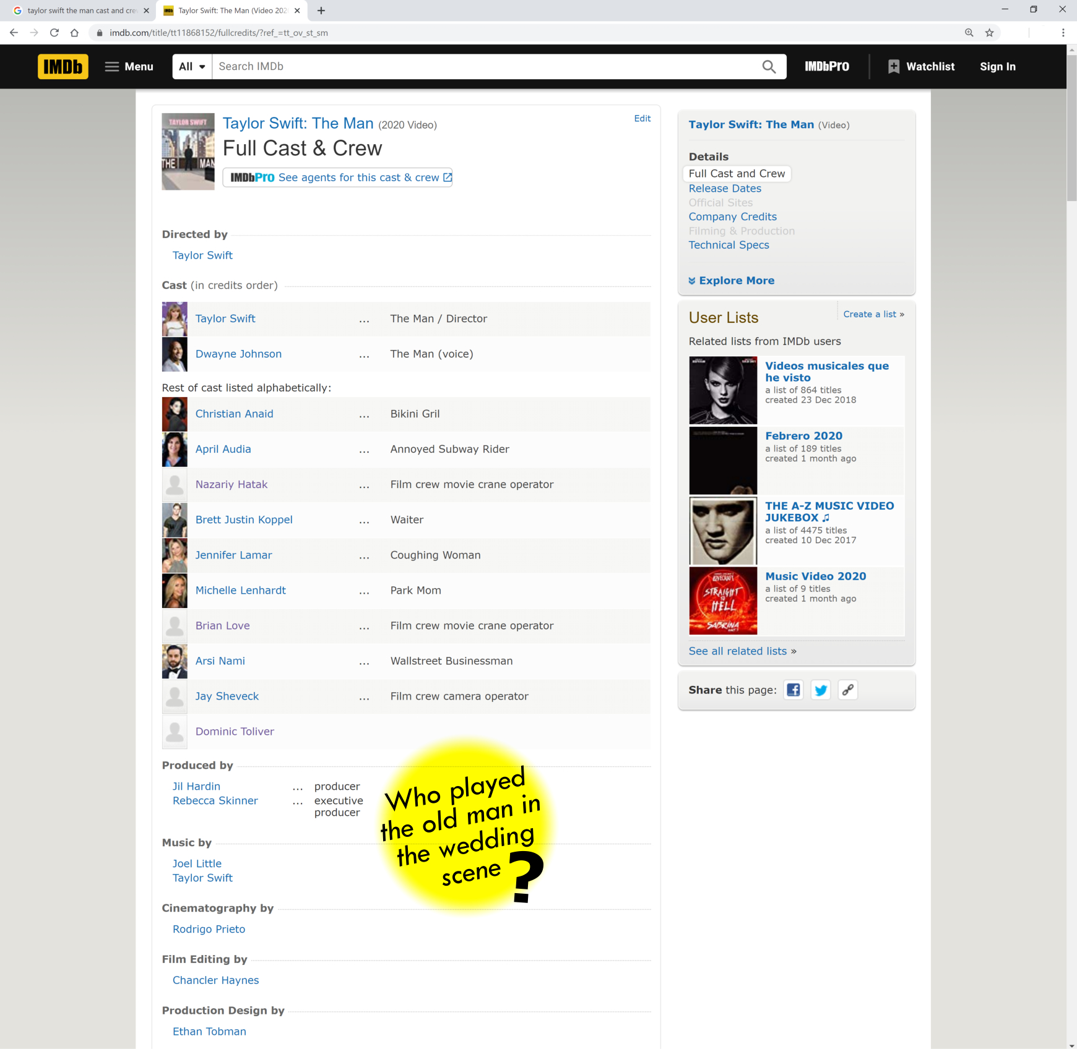Open the hamburger Menu
Viewport: 1077px width, 1049px height.
129,66
